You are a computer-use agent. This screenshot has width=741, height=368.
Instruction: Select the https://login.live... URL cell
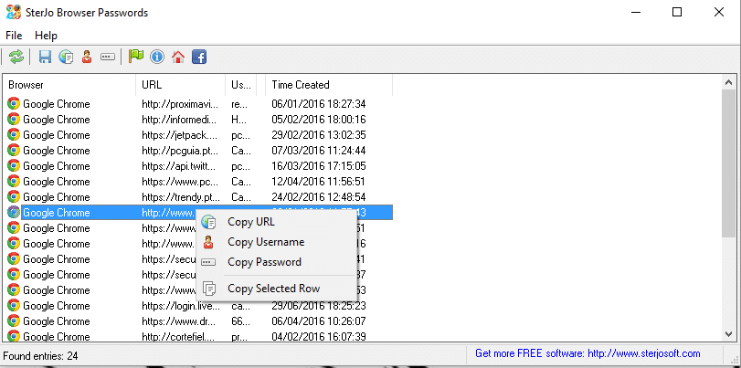pyautogui.click(x=181, y=306)
